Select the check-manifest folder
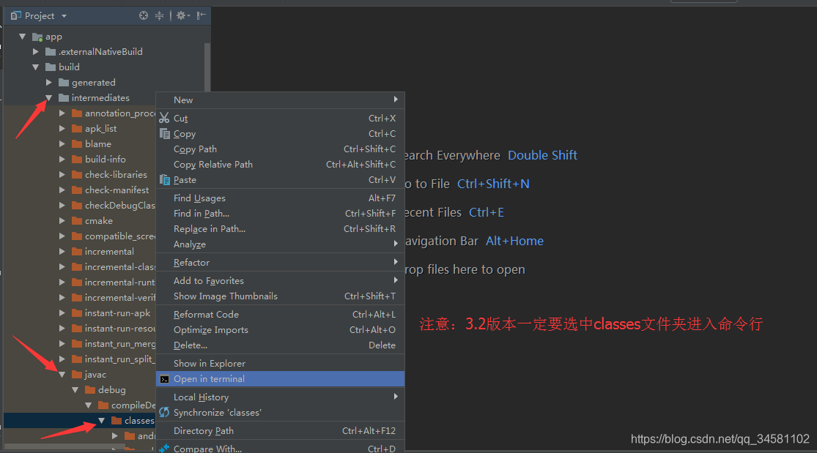This screenshot has width=817, height=453. click(x=117, y=190)
